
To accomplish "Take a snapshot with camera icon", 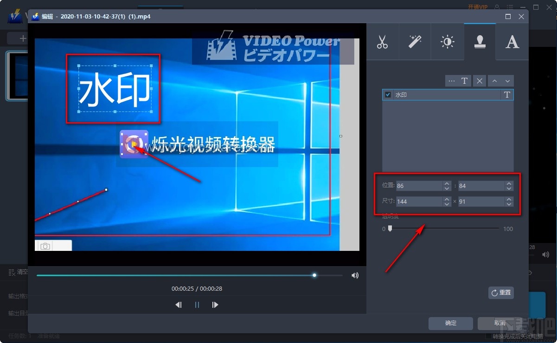I will 45,246.
